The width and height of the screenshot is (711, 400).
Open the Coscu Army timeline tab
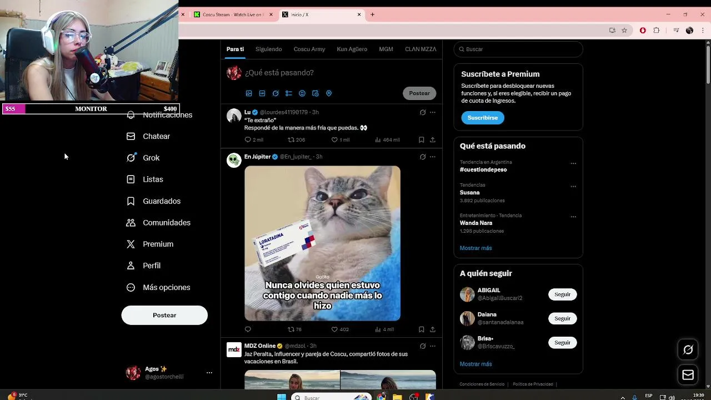tap(309, 49)
